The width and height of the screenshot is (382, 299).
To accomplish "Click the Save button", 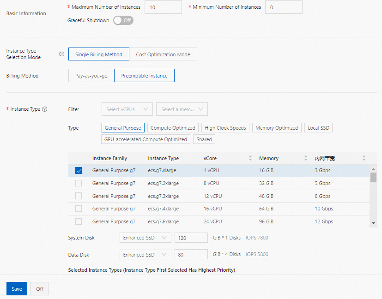I will tap(17, 288).
